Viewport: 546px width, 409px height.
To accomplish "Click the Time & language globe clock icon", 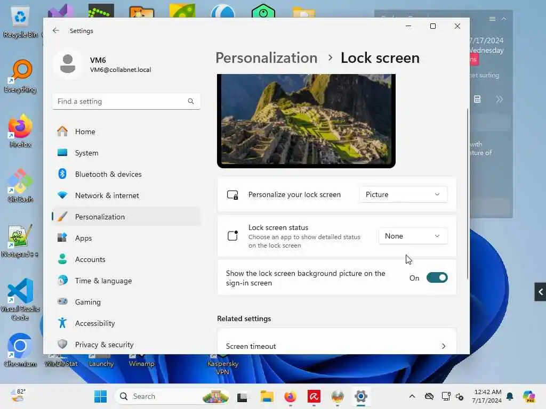I will (x=62, y=280).
